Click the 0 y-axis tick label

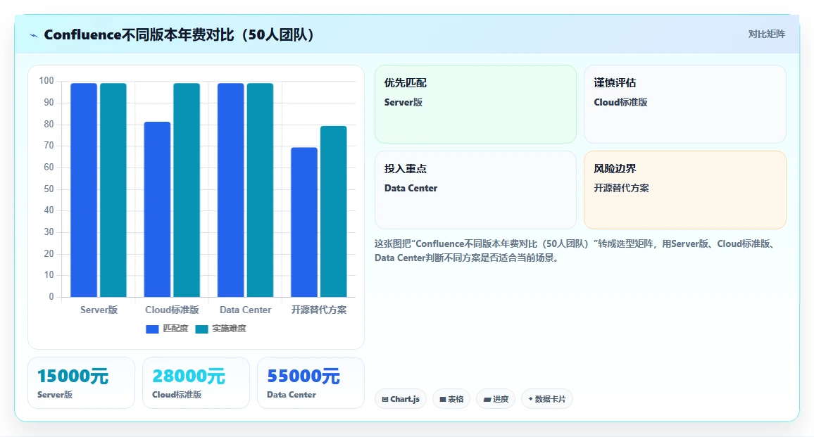(x=51, y=297)
